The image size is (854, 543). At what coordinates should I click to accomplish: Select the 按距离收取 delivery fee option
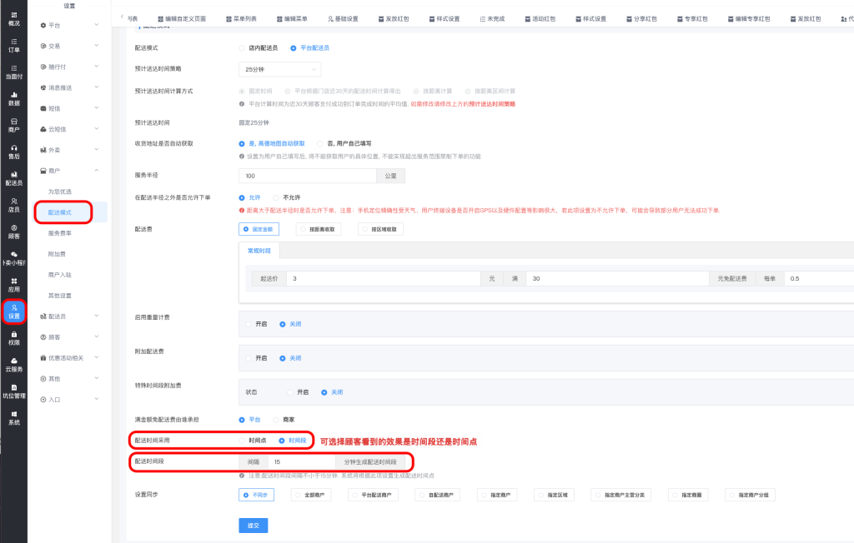point(319,229)
